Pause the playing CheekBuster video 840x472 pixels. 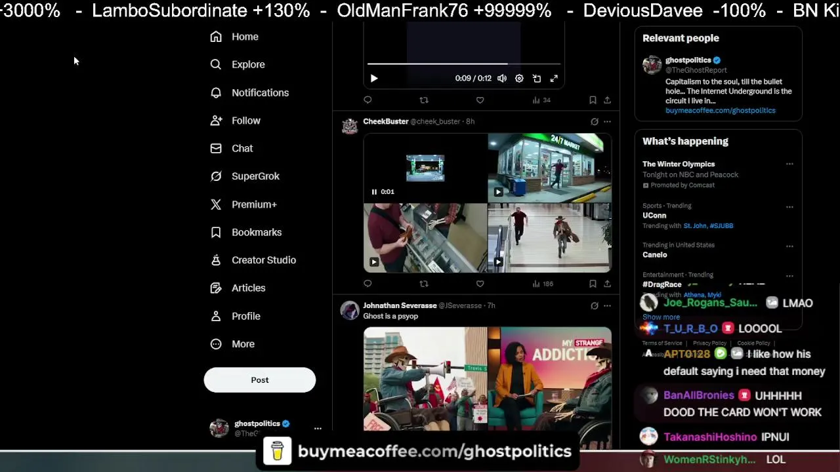(374, 192)
